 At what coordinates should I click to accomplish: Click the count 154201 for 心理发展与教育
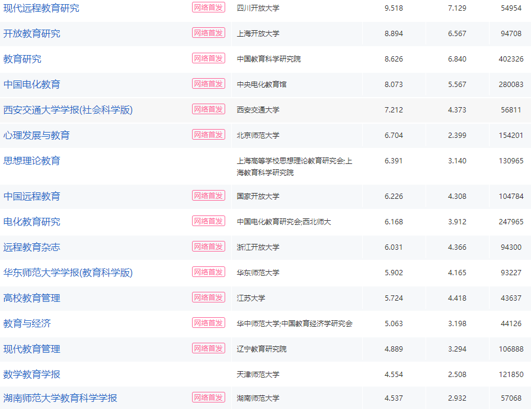point(511,136)
